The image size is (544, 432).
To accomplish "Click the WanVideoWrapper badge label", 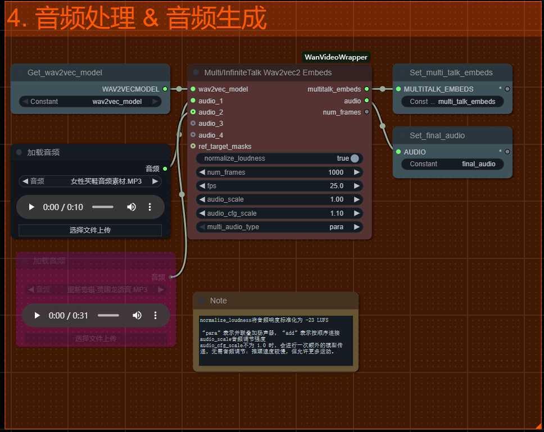I will (x=336, y=57).
